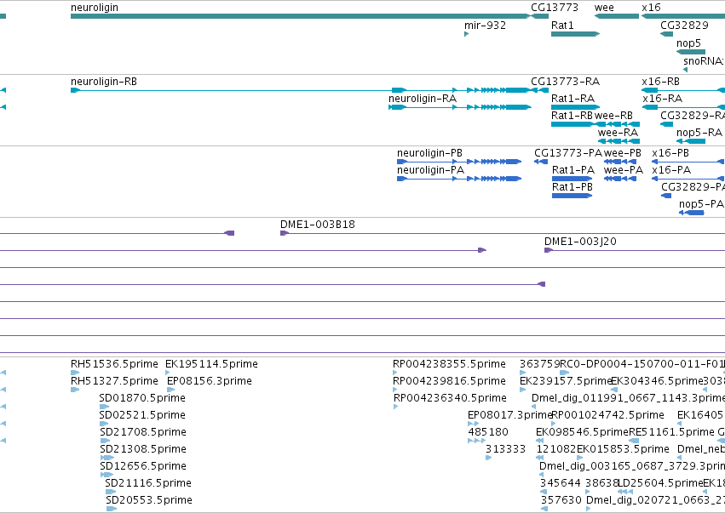Click the SD21708.5prime EST glyph
This screenshot has height=513, width=725.
coord(105,441)
